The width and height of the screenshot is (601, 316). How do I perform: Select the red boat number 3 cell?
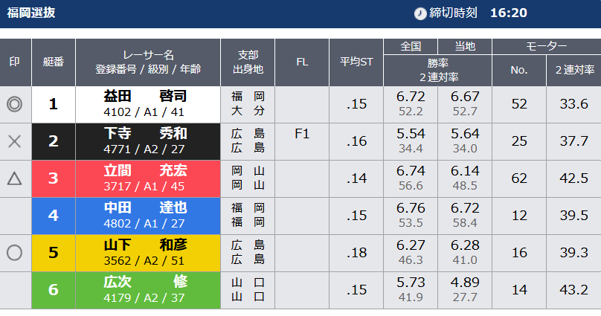point(54,179)
